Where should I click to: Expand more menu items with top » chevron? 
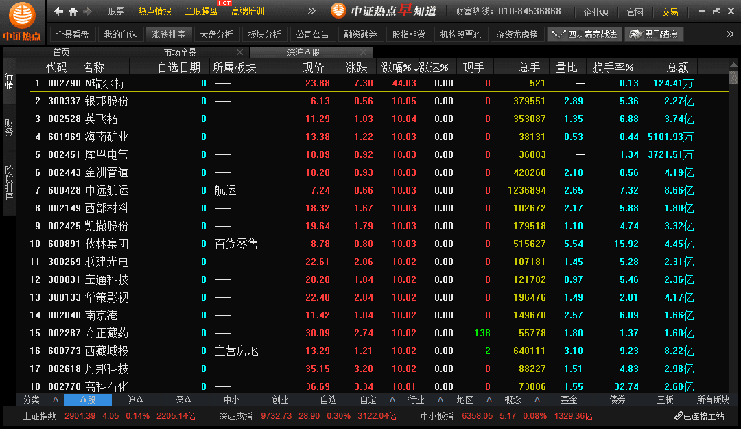point(311,10)
